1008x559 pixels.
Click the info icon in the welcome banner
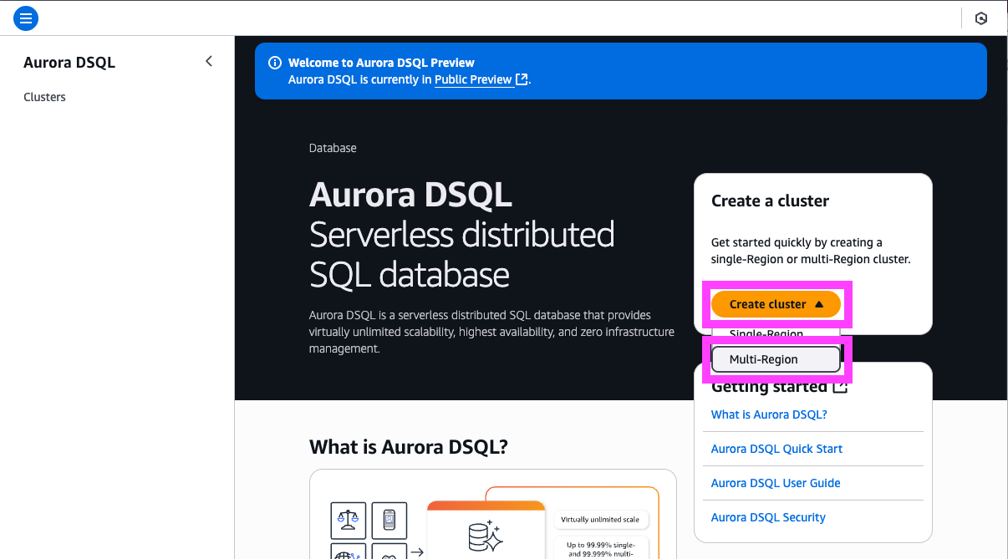point(274,63)
